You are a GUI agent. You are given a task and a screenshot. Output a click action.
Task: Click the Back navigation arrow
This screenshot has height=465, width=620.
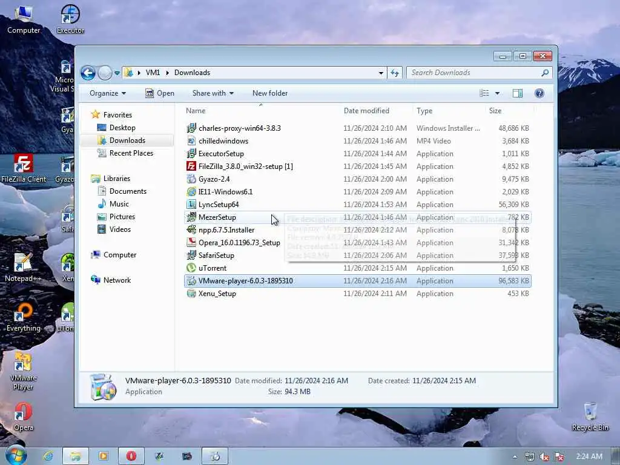pos(88,73)
